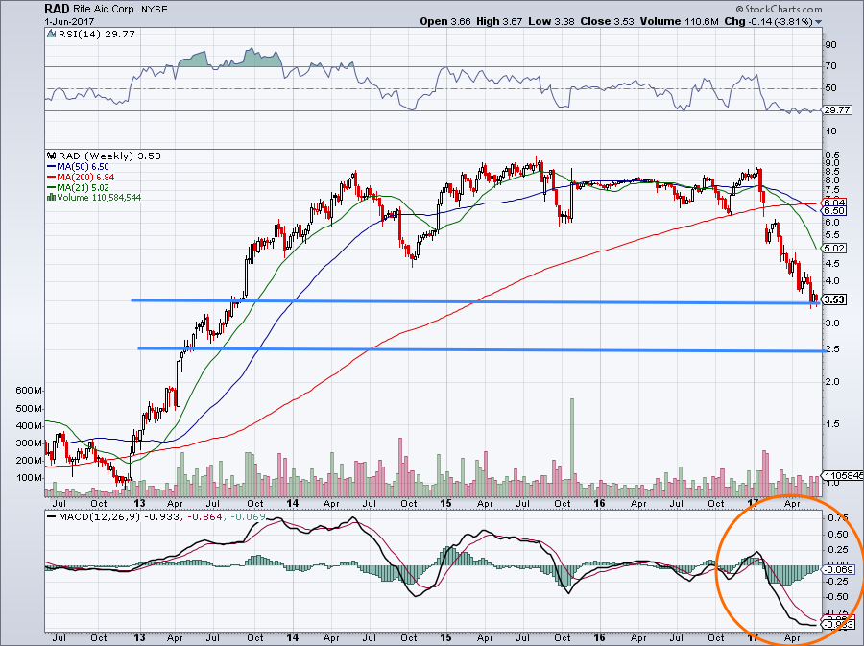The image size is (864, 646).
Task: Click the 1105845 volume tag on the right axis
Action: pos(843,475)
